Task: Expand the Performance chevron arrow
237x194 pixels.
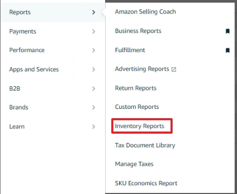Action: point(93,50)
